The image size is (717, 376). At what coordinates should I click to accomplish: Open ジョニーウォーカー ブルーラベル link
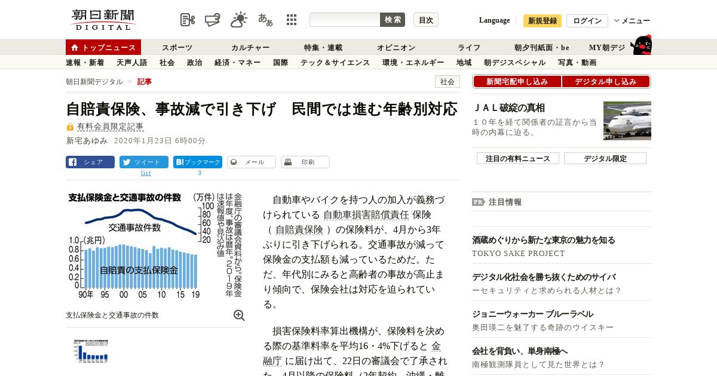point(532,314)
